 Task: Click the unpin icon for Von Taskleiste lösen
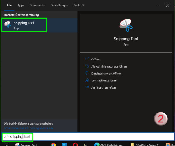point(87,80)
